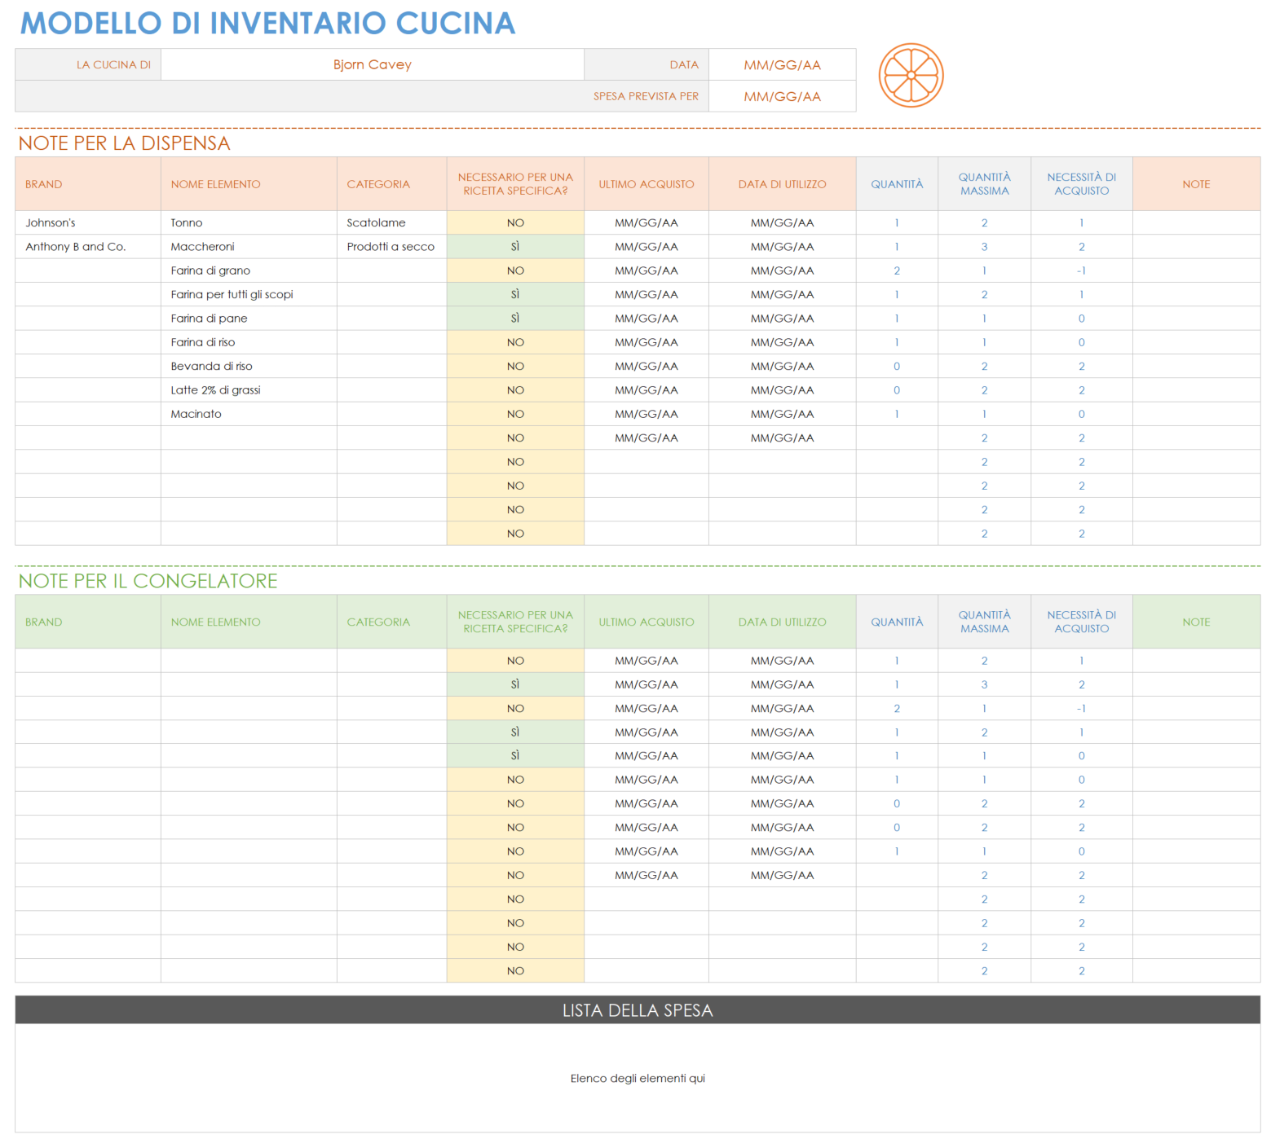This screenshot has width=1271, height=1139.
Task: Click the NOTE header in the dispensa table
Action: 1196,184
